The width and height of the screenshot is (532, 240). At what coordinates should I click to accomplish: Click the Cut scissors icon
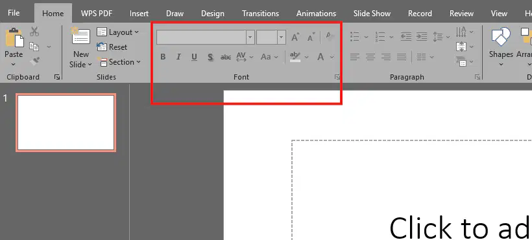34,32
